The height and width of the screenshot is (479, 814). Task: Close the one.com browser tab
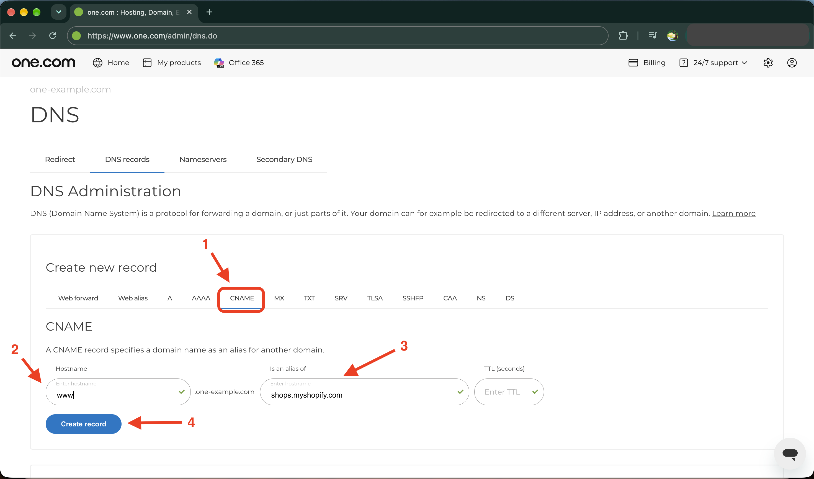[190, 12]
